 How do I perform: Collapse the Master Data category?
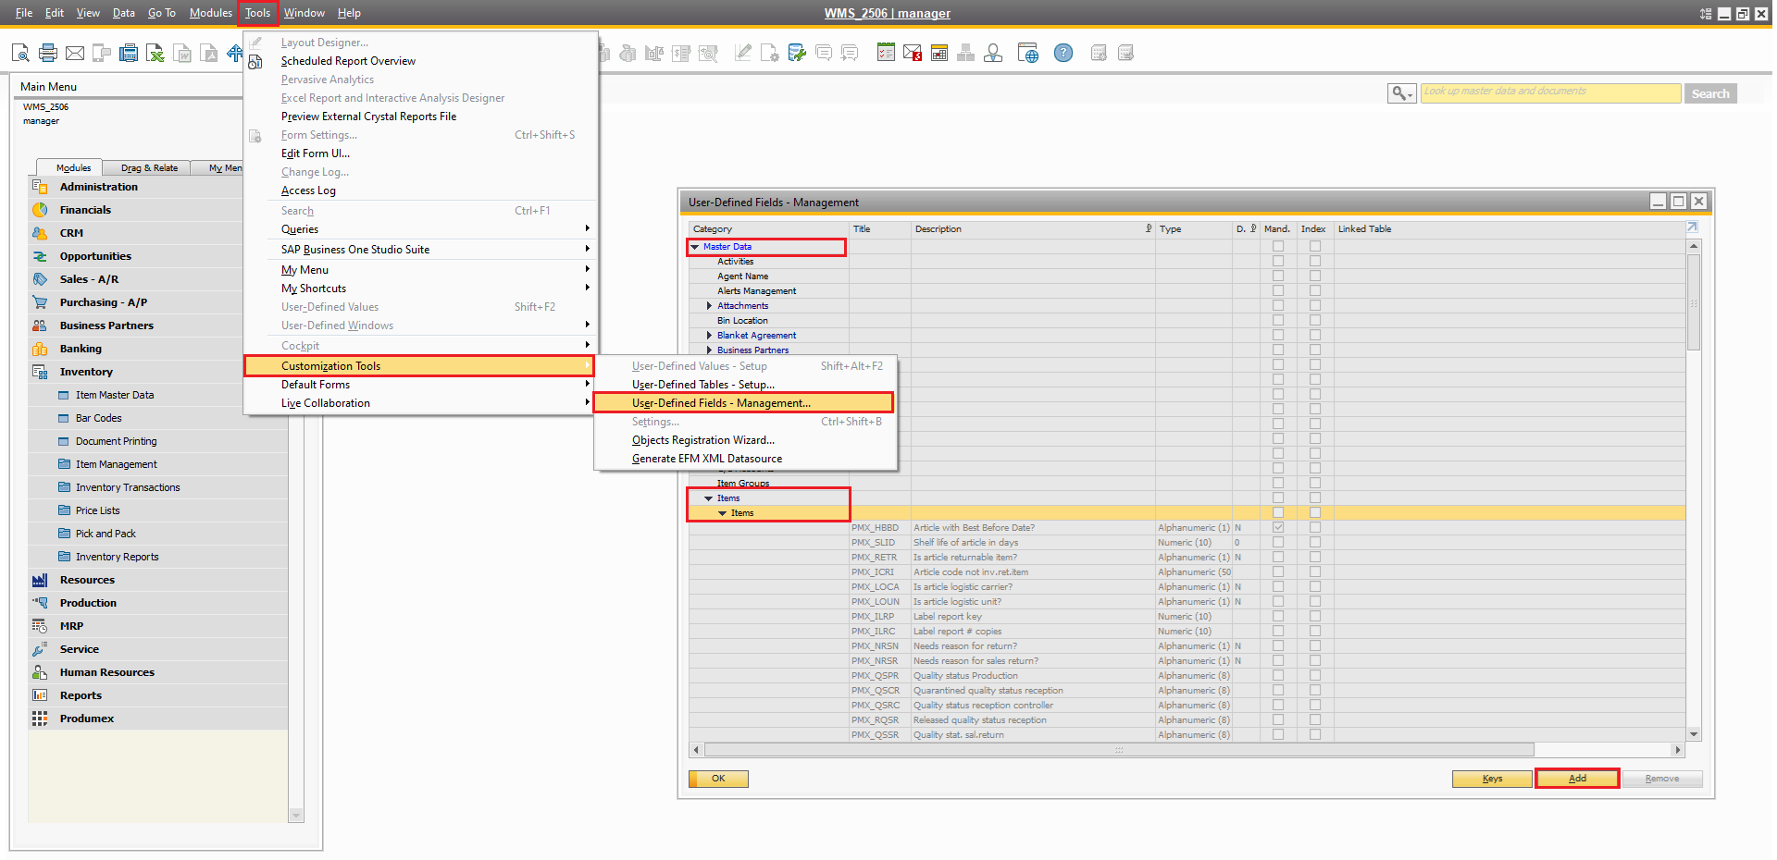pyautogui.click(x=696, y=246)
